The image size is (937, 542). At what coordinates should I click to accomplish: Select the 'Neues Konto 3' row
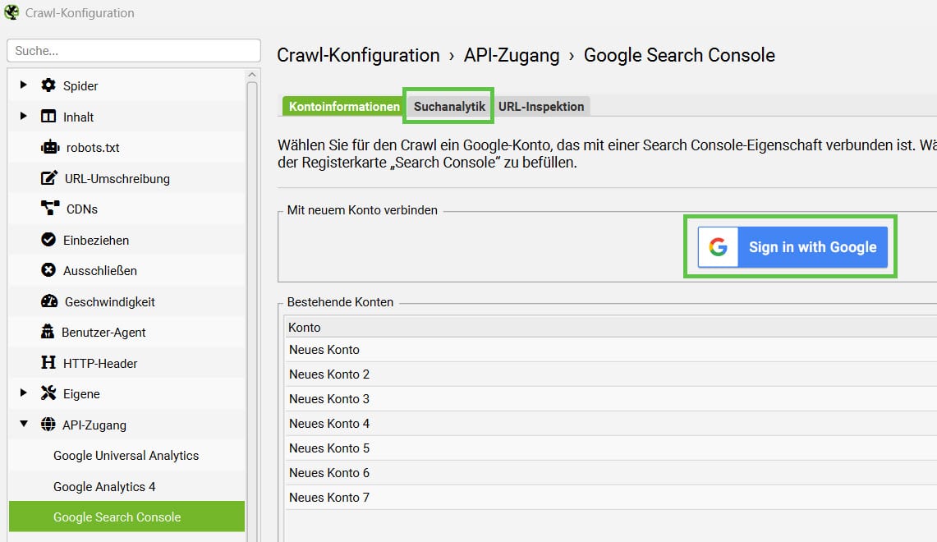(x=611, y=398)
